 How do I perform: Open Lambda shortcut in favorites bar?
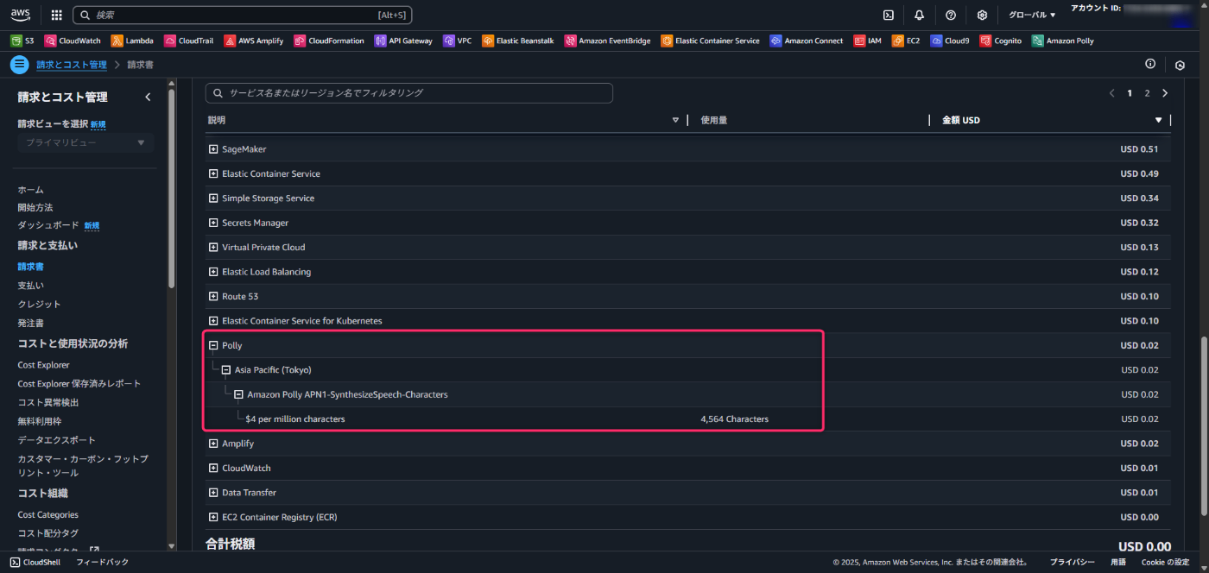[132, 41]
